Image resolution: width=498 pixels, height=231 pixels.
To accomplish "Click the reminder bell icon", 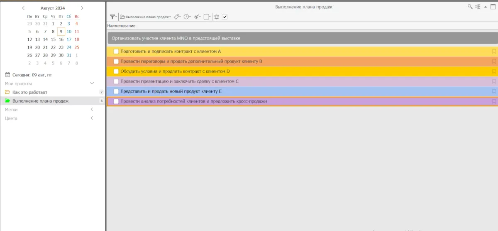I will 216,17.
